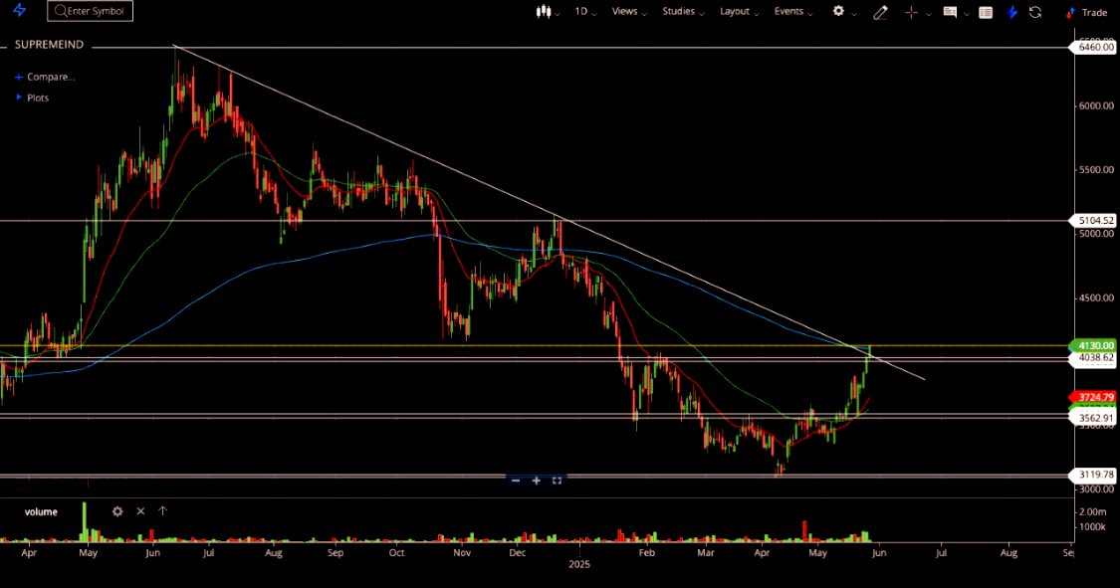Click the 2025 year marker on time axis

(x=579, y=564)
